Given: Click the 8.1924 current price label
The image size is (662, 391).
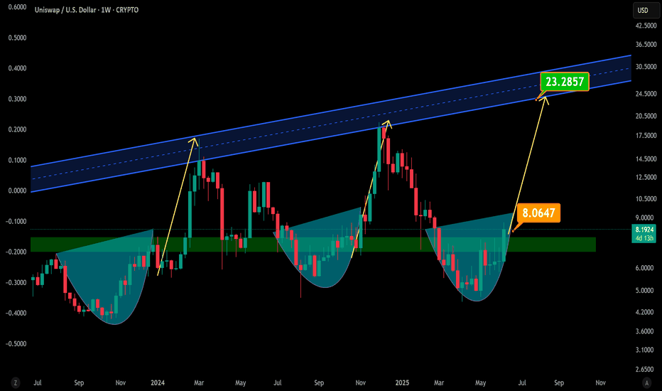Looking at the screenshot, I should 645,230.
